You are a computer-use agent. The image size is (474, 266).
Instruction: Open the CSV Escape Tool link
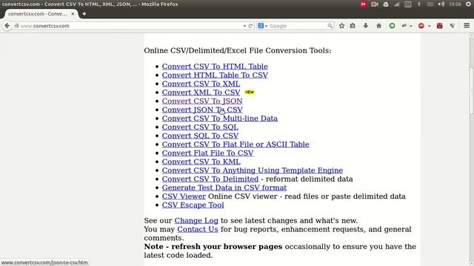(193, 205)
